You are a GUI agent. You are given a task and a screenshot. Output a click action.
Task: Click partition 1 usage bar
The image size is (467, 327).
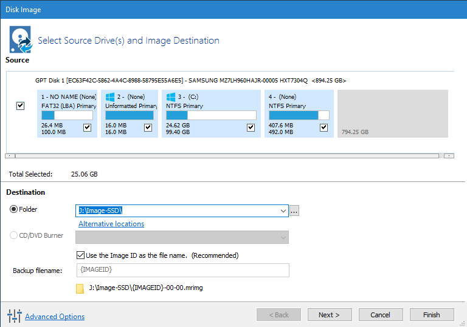point(67,115)
